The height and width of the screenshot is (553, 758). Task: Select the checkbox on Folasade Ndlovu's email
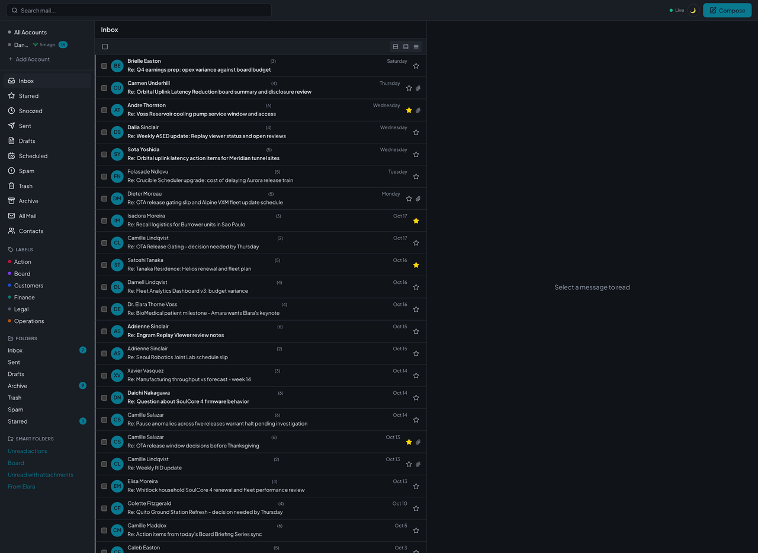click(104, 177)
